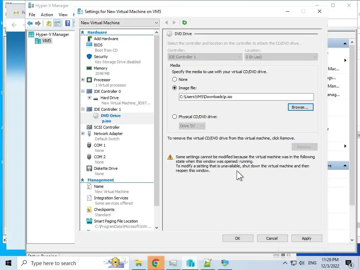Click the Diskette Drive floppy icon

click(x=89, y=168)
